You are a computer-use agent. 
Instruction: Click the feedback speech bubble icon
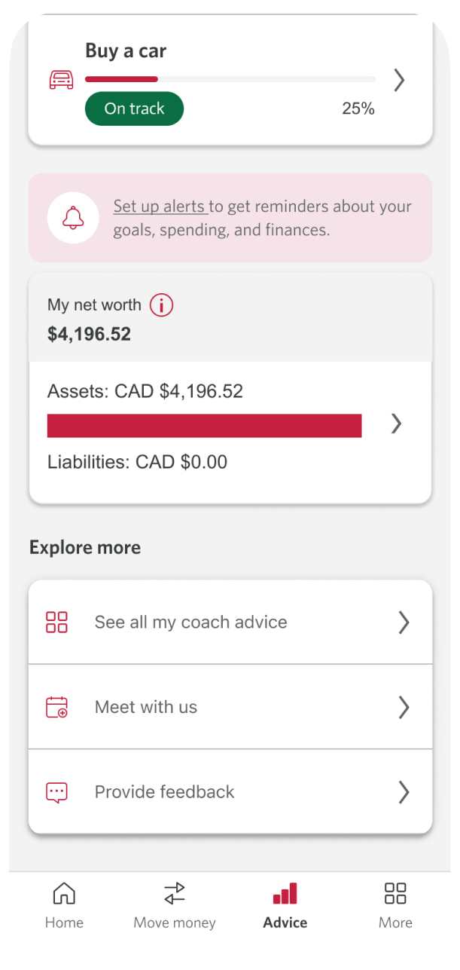click(x=56, y=792)
